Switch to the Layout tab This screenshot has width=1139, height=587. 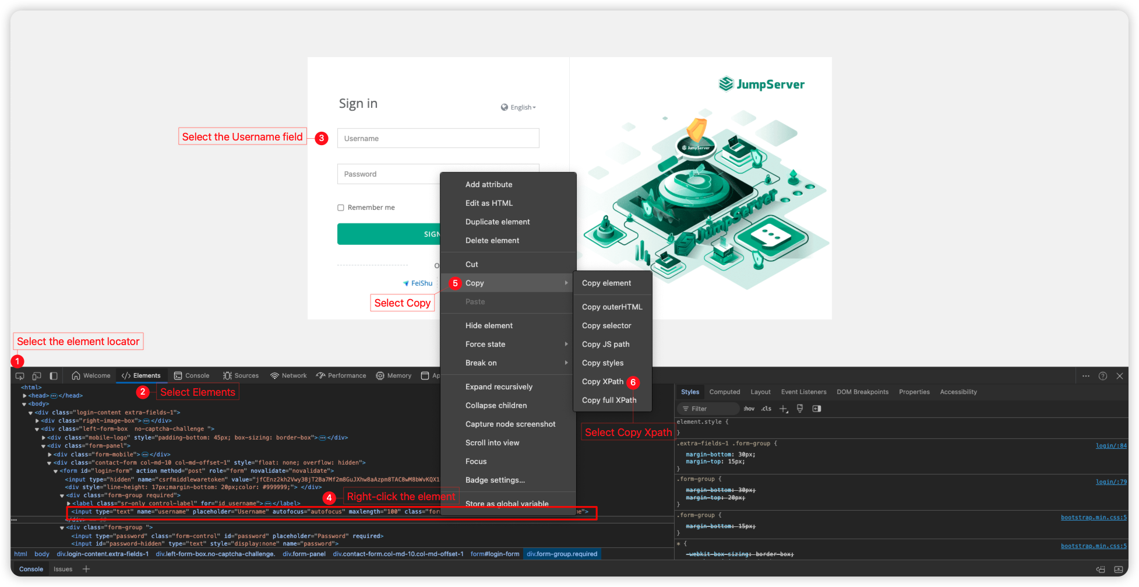[x=760, y=392]
